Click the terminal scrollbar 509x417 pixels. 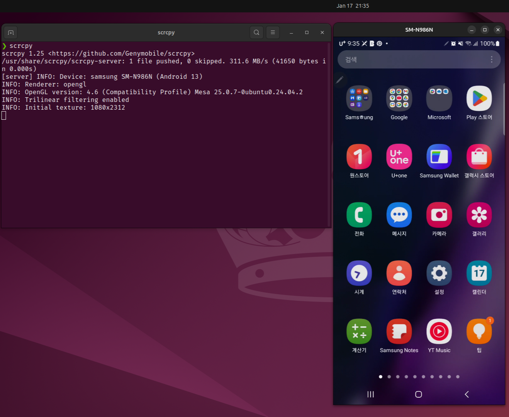[329, 134]
